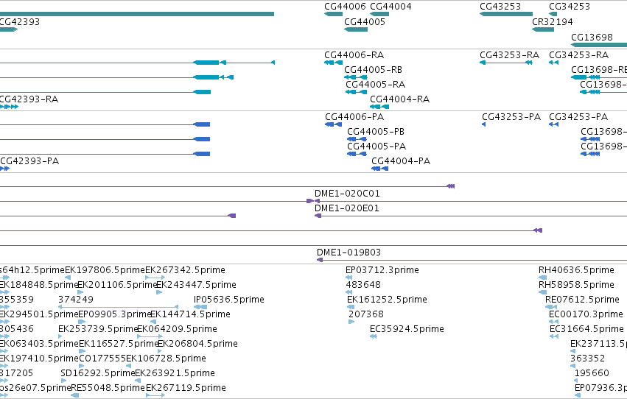Select transcript CG43253-RA
The image size is (627, 399).
pos(506,63)
